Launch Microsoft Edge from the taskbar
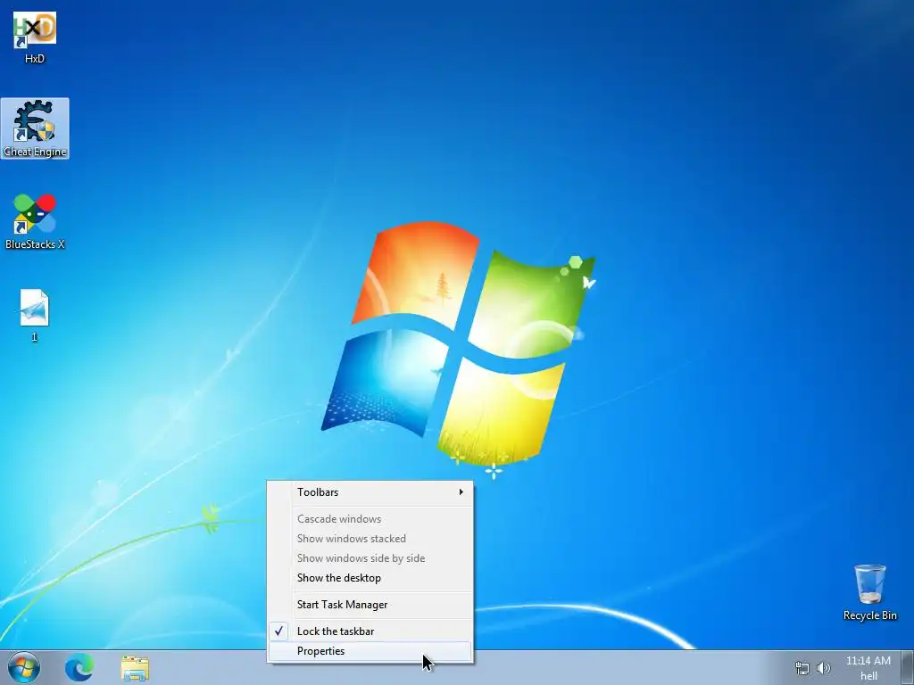The width and height of the screenshot is (914, 685). pos(79,668)
